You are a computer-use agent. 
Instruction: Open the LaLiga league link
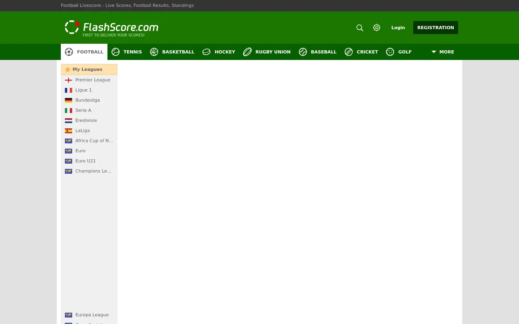(x=83, y=130)
